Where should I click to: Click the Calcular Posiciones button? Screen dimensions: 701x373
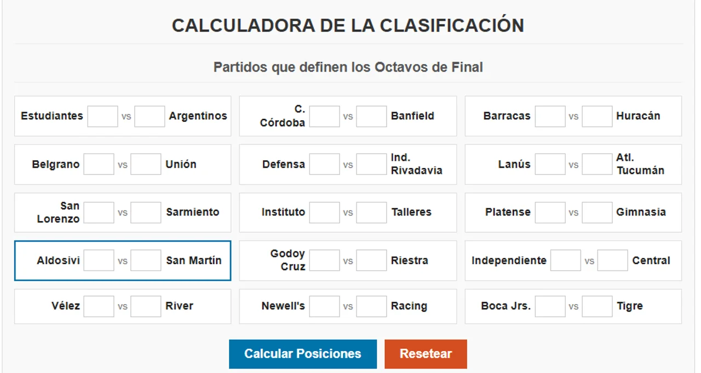pyautogui.click(x=302, y=354)
